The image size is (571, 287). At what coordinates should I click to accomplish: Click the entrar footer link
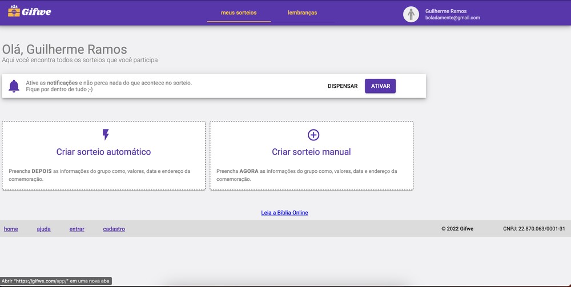coord(77,229)
